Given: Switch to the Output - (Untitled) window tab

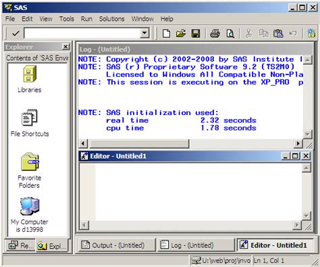Looking at the screenshot, I should pos(117,245).
